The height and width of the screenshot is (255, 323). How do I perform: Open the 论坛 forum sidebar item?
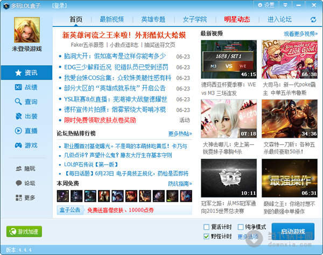coord(26,183)
